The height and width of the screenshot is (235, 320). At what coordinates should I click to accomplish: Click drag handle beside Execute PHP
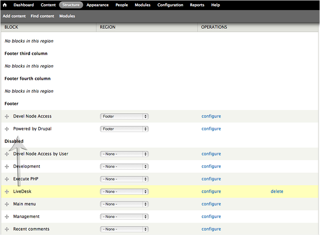click(7, 179)
